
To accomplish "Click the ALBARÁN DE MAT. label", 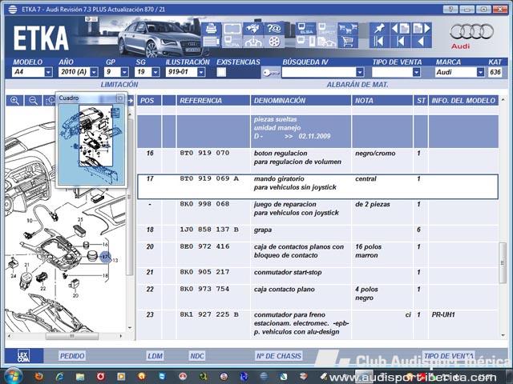I will click(357, 85).
